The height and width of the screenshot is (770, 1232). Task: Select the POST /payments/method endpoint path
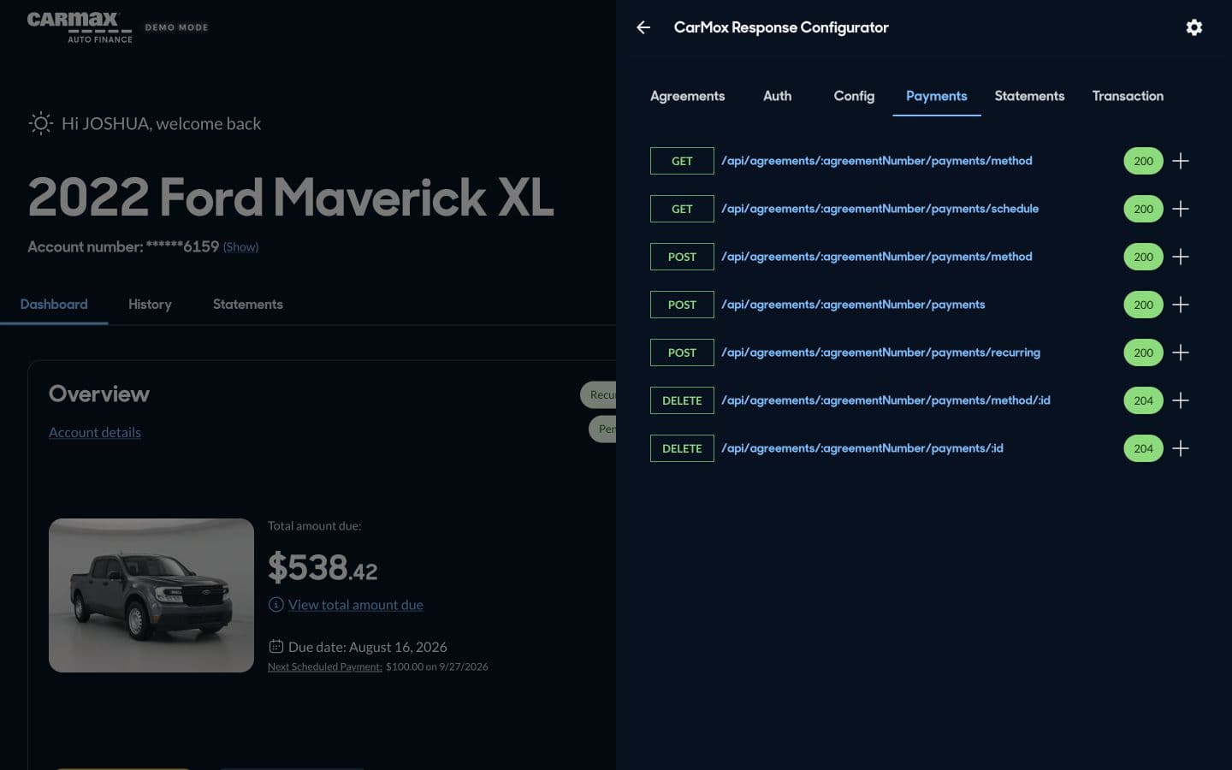877,257
